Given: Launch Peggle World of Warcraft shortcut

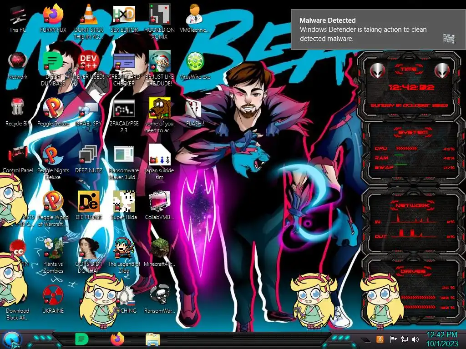Looking at the screenshot, I should (53, 209).
